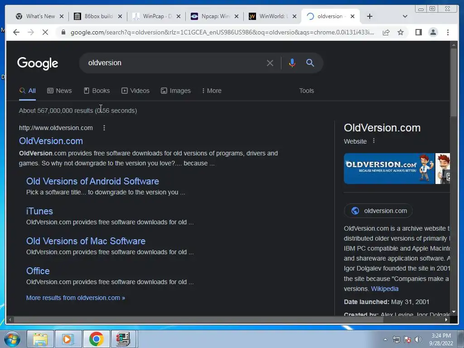
Task: Close the WinPcap tab
Action: [179, 16]
